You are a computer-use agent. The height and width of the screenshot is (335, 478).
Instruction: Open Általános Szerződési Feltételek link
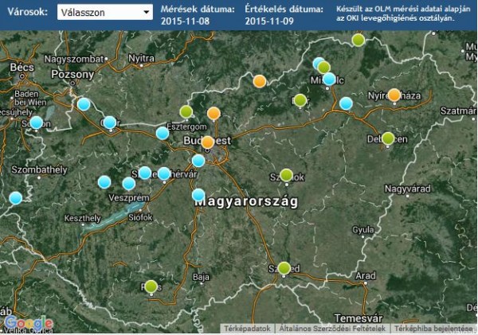(332, 329)
